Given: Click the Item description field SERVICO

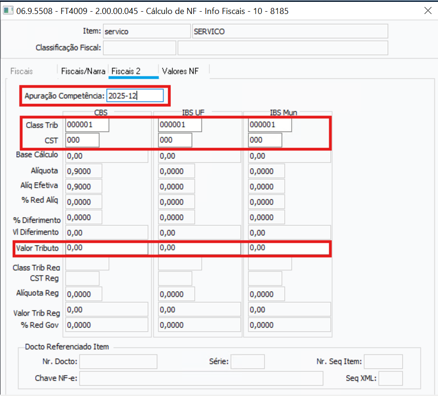Looking at the screenshot, I should click(x=290, y=31).
